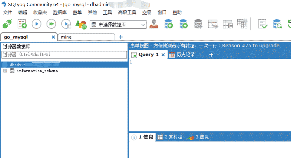Image resolution: width=291 pixels, height=158 pixels.
Task: Close the Query 1 tab
Action: (x=163, y=55)
